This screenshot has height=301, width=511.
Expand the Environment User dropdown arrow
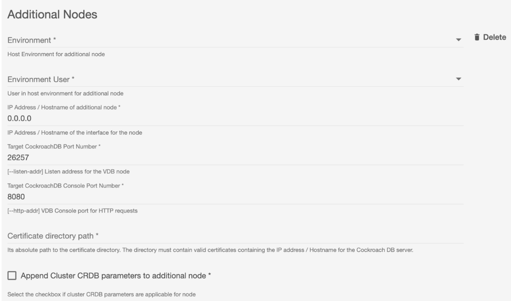coord(459,79)
